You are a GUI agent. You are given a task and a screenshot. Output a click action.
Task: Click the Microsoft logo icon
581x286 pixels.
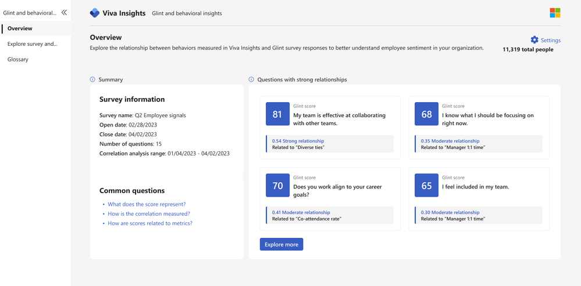pyautogui.click(x=555, y=13)
